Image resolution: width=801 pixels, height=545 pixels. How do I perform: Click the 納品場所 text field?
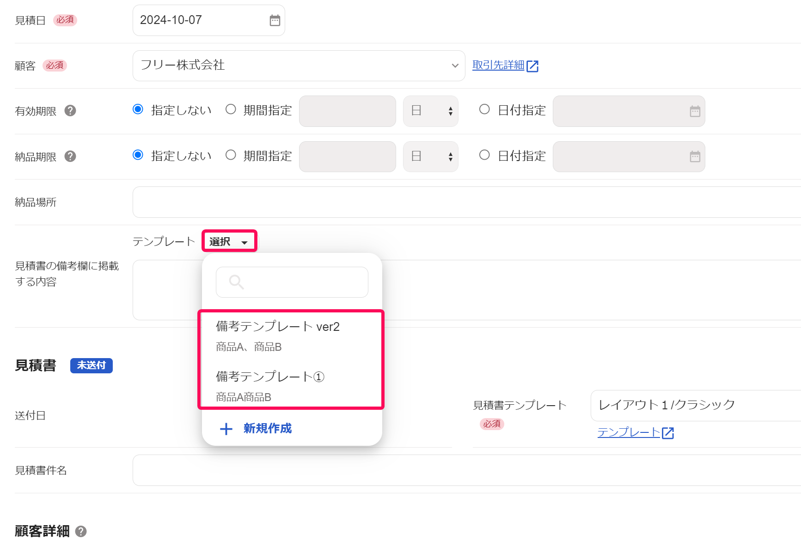point(467,202)
